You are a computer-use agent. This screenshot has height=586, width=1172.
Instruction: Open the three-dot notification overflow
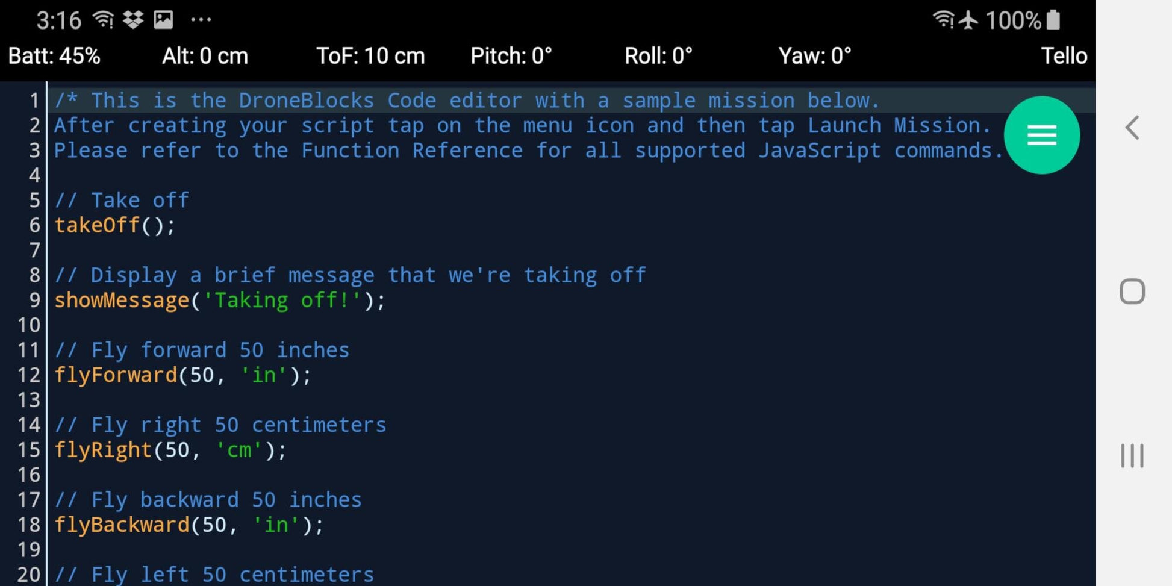click(201, 20)
